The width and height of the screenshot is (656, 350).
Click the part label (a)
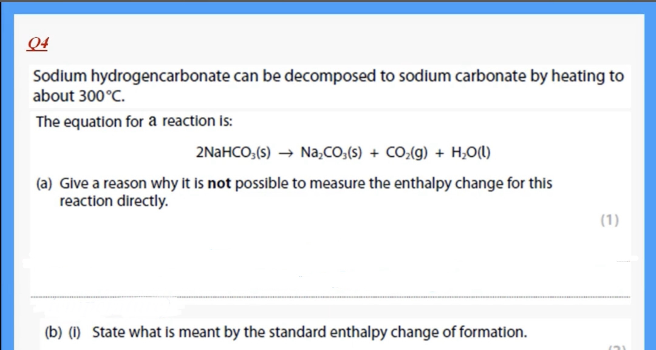click(44, 183)
